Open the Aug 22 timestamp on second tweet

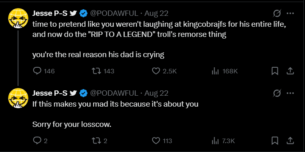tap(156, 93)
